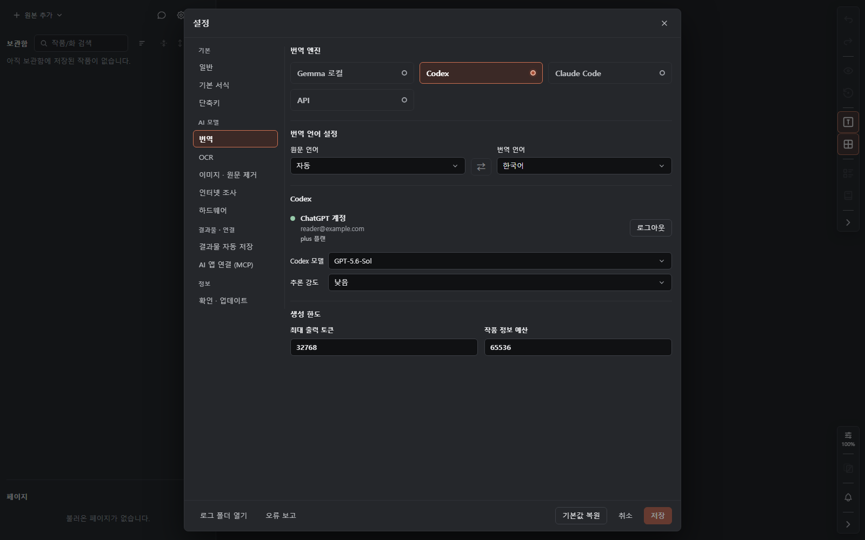Go to the 일반 settings section
Viewport: 865px width, 540px height.
(x=235, y=67)
